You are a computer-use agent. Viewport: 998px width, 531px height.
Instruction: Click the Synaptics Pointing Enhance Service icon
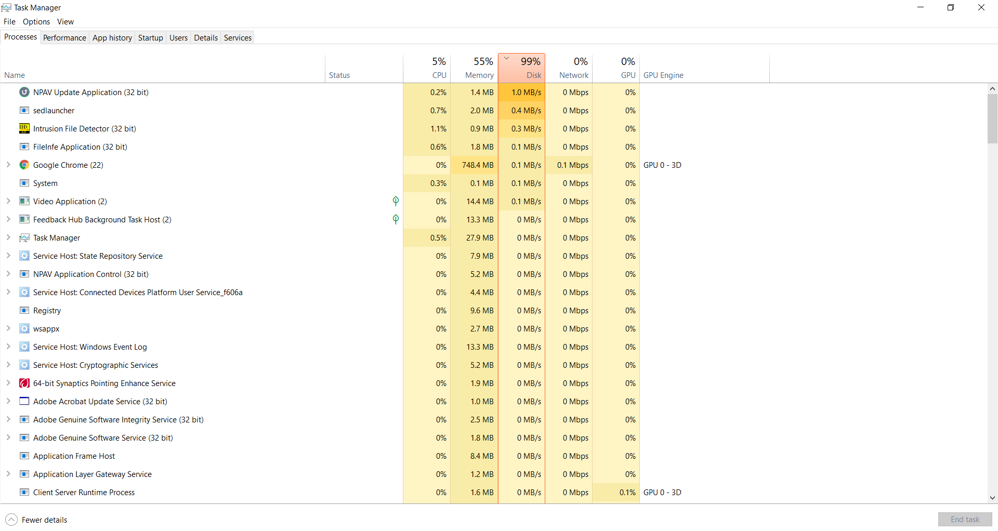pos(24,383)
